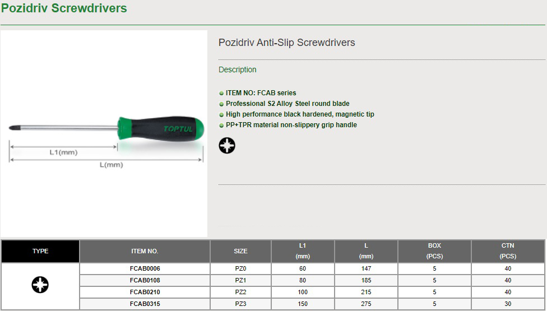The width and height of the screenshot is (547, 311).
Task: Select item FCAB0210 in the table
Action: point(145,292)
